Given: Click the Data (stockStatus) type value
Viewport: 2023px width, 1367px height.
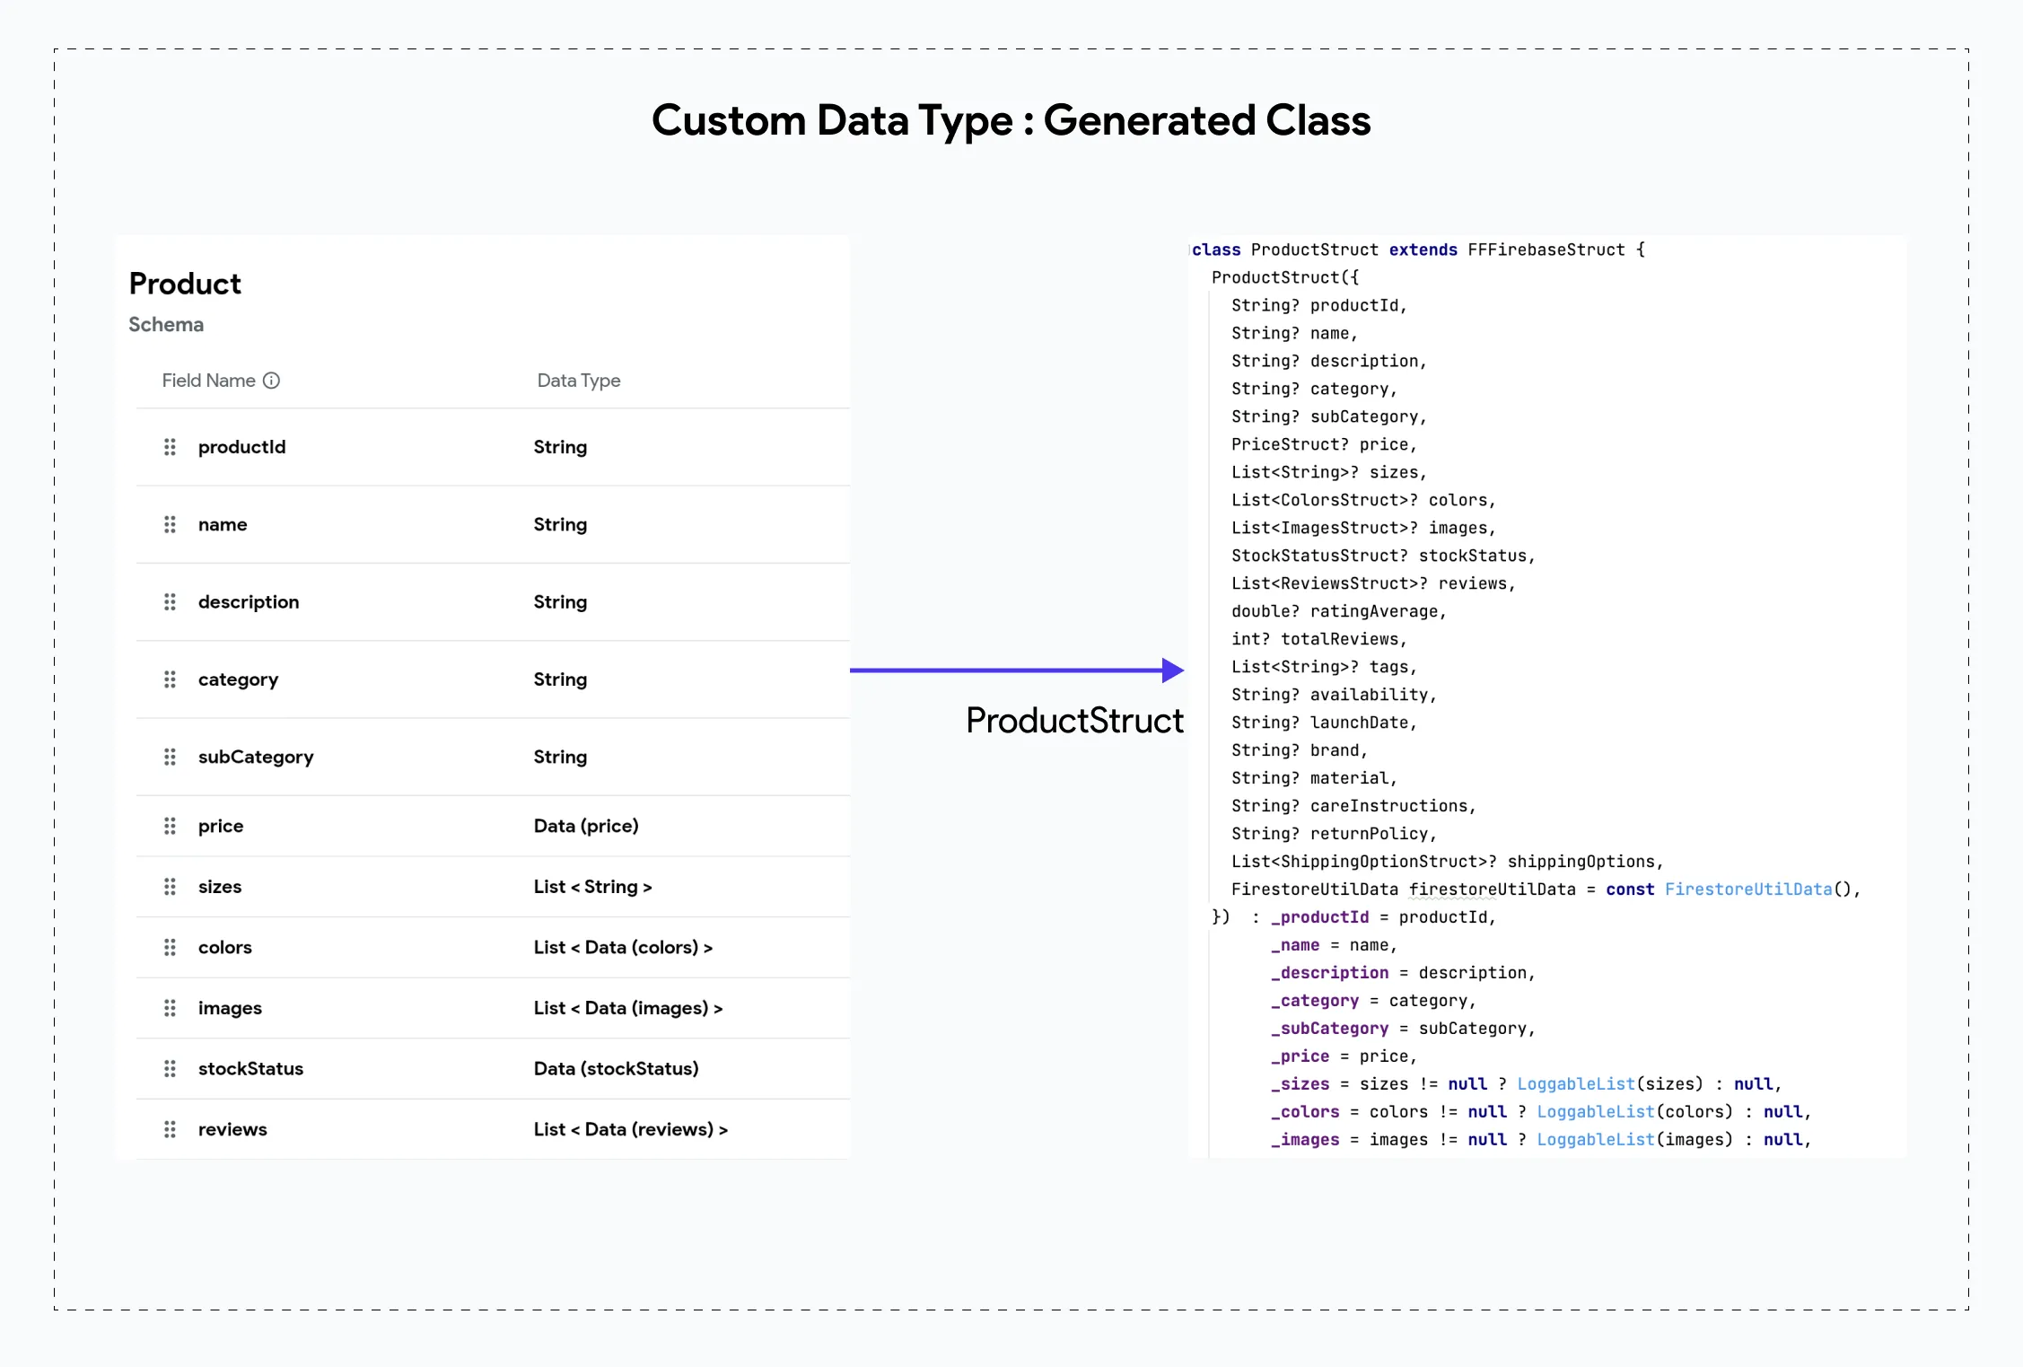Looking at the screenshot, I should 616,1068.
